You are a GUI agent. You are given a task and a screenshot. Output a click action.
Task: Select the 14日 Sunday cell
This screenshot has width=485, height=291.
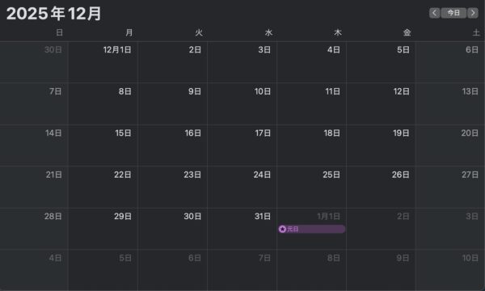pyautogui.click(x=34, y=145)
